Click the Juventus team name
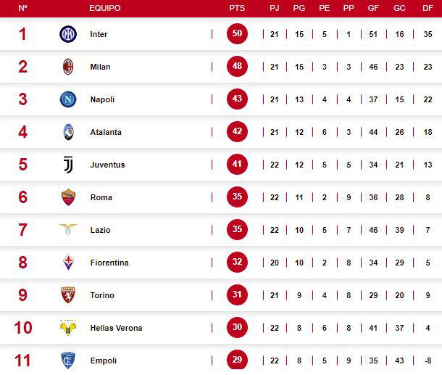Screen dimensions: 442x375 click(x=107, y=165)
